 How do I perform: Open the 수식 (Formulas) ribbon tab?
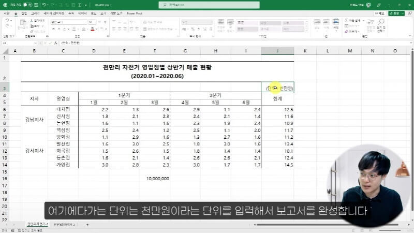click(71, 13)
